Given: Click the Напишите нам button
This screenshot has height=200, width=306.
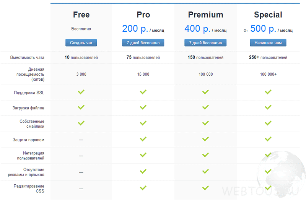Looking at the screenshot, I should [268, 43].
